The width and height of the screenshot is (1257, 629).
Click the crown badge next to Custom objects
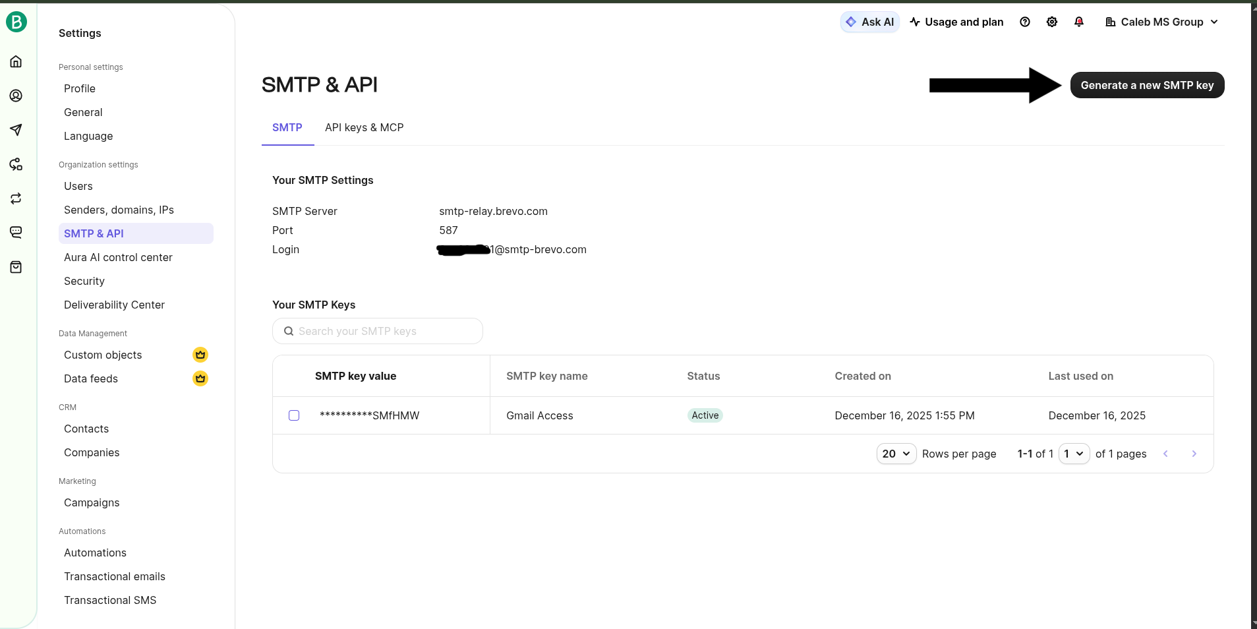pyautogui.click(x=200, y=355)
